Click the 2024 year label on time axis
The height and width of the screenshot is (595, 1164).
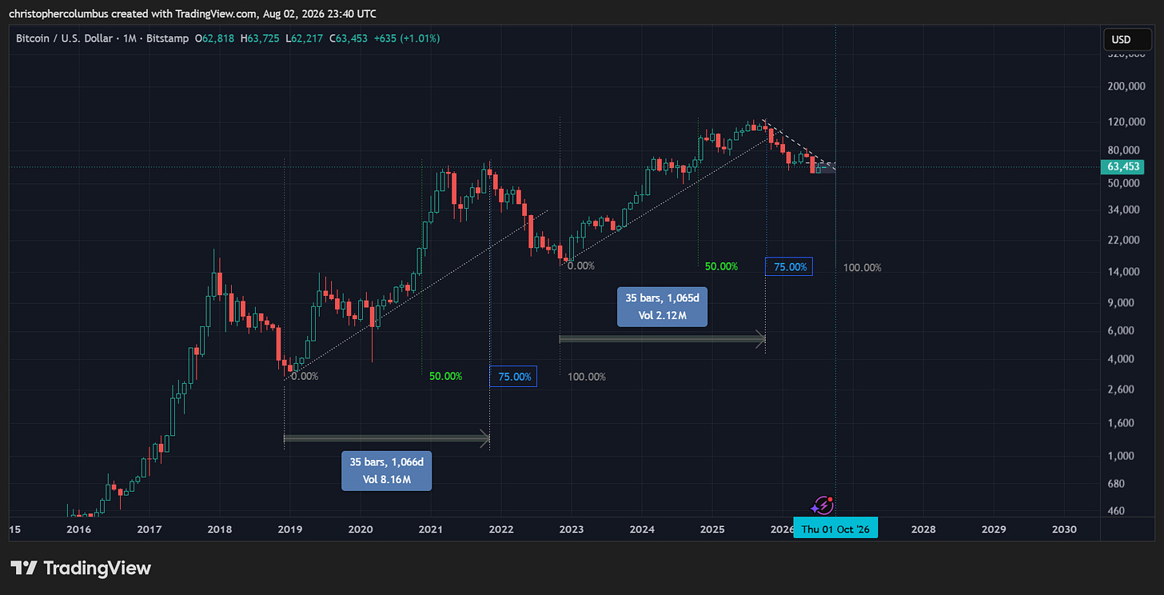642,529
